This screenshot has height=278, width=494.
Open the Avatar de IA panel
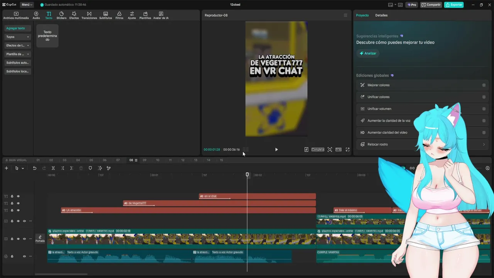(x=161, y=15)
